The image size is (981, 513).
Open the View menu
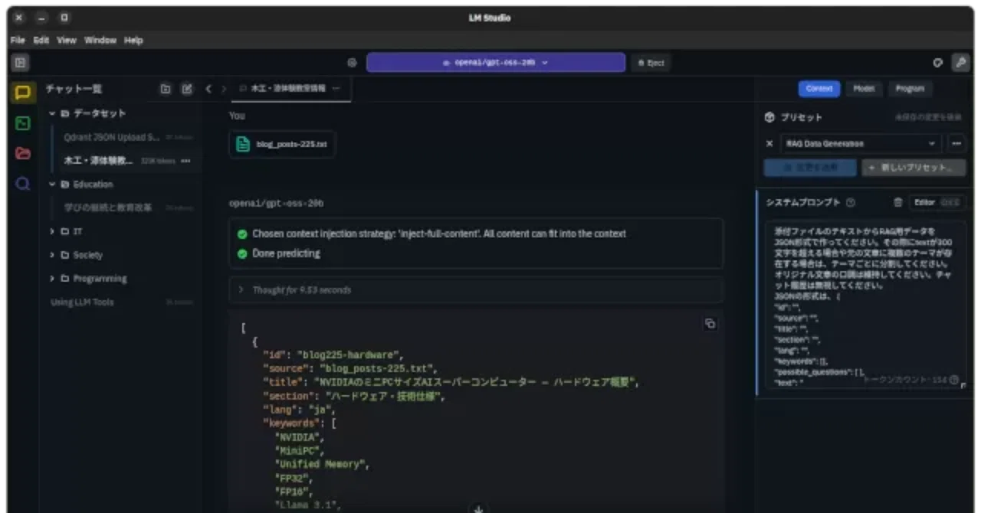pos(67,40)
